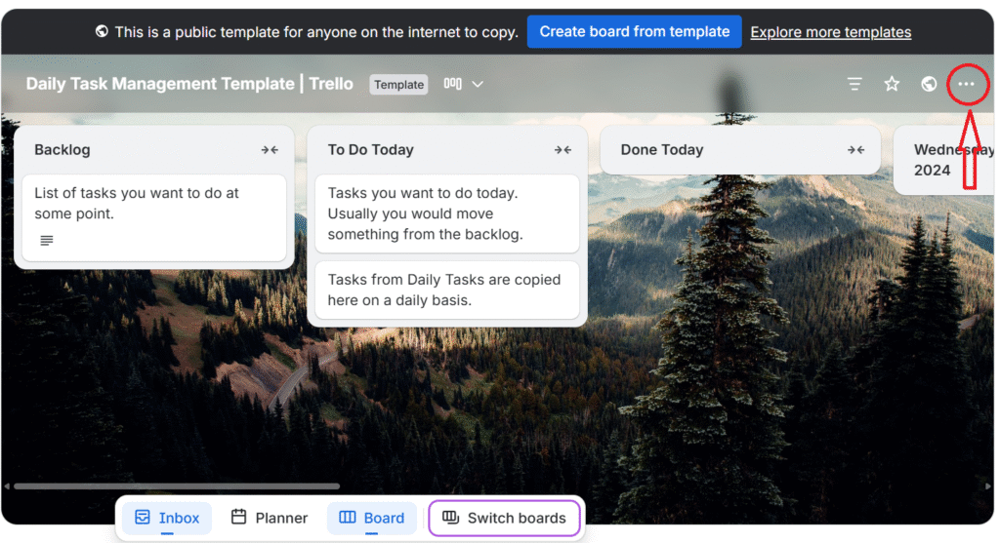1000x543 pixels.
Task: Click the Wednesday 2024 list title
Action: pyautogui.click(x=953, y=160)
